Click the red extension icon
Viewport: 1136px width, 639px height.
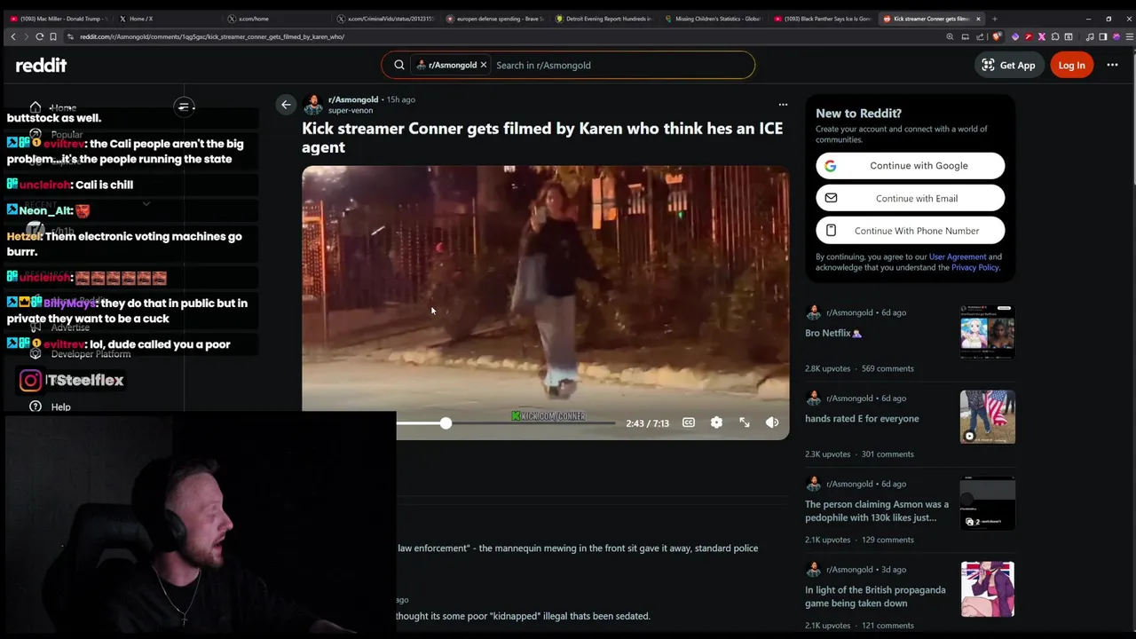point(1028,36)
